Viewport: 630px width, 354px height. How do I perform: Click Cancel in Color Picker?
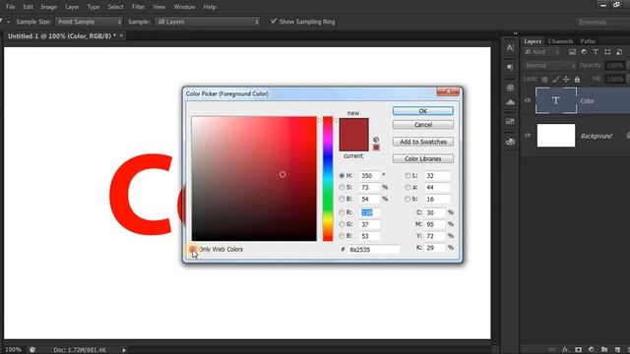(x=423, y=125)
